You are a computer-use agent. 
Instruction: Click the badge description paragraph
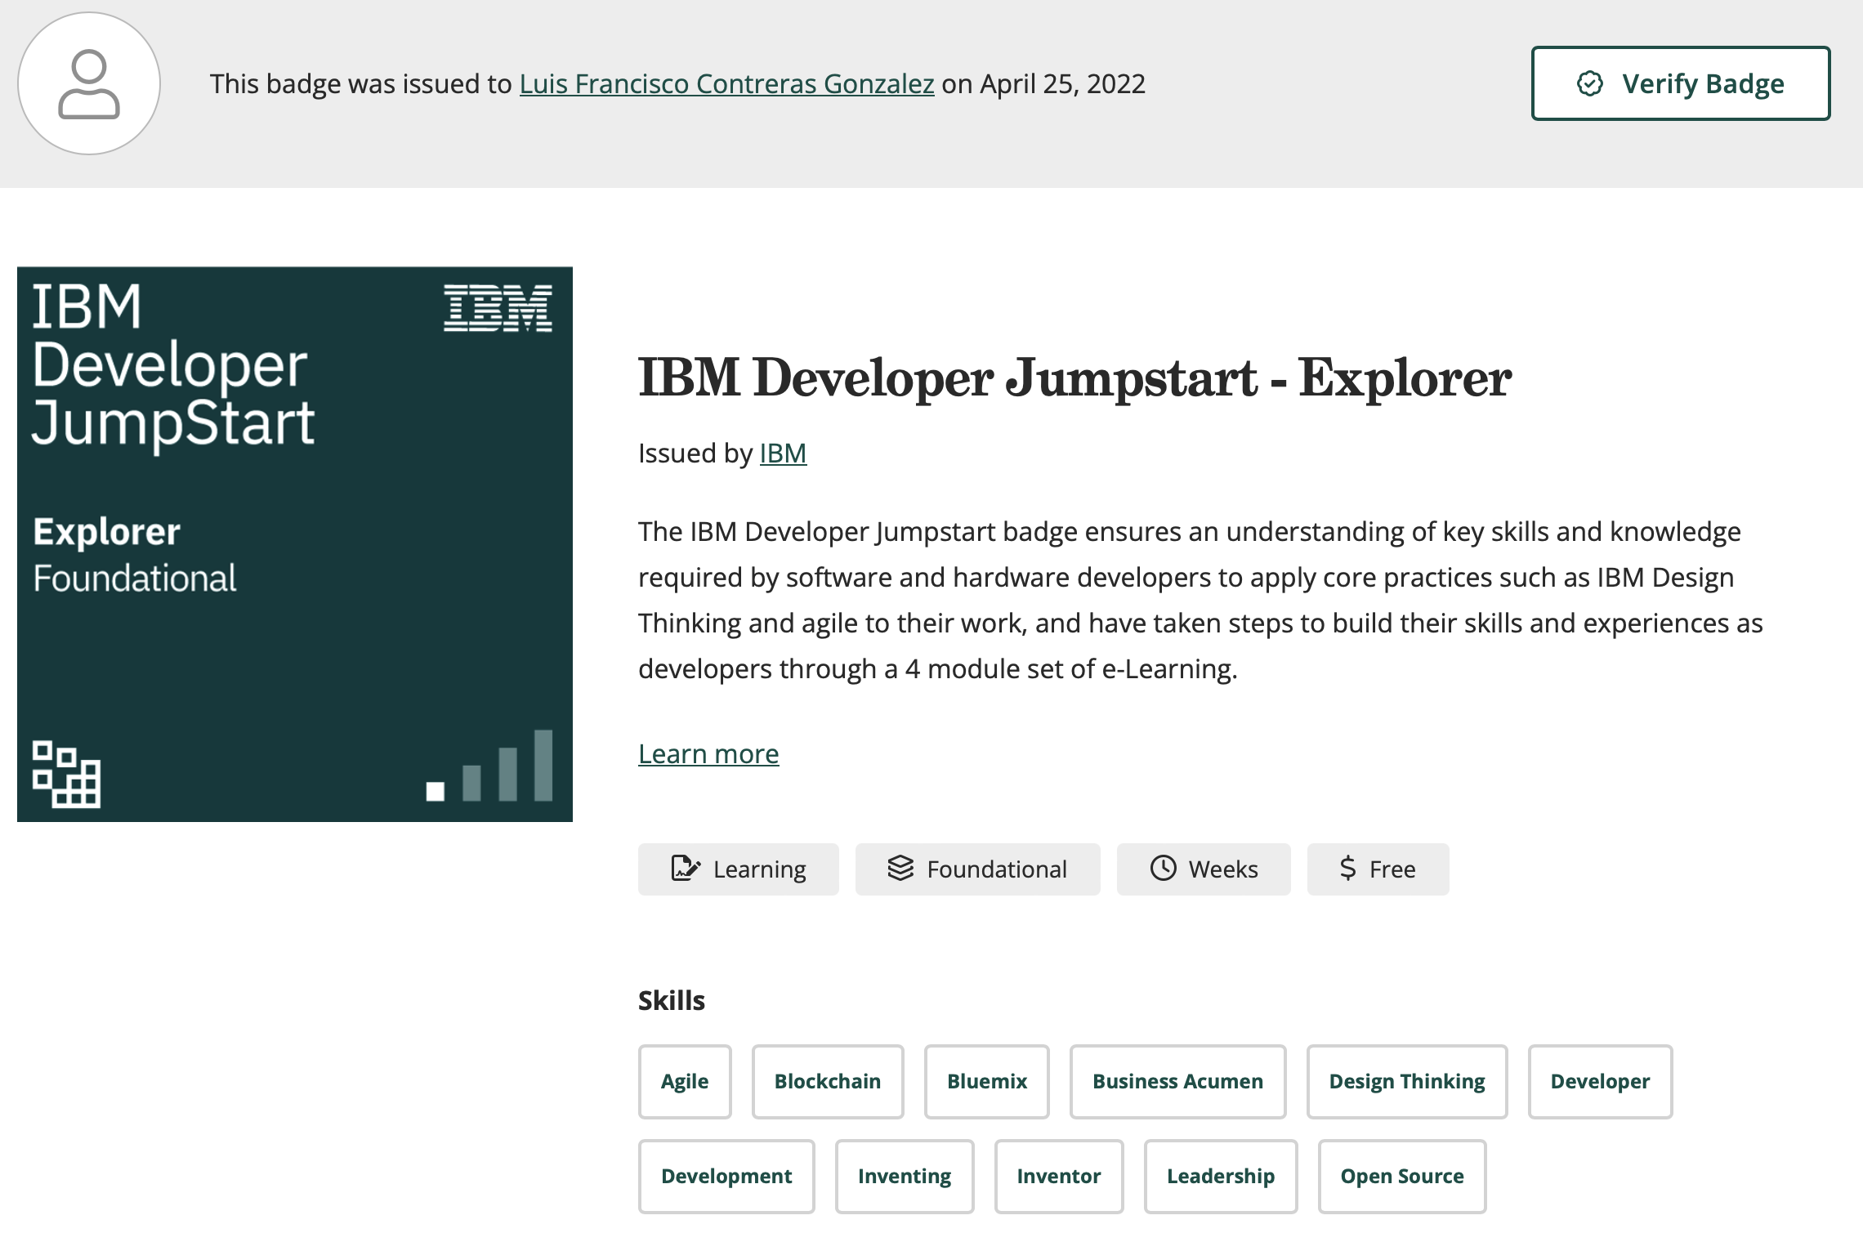(1201, 600)
